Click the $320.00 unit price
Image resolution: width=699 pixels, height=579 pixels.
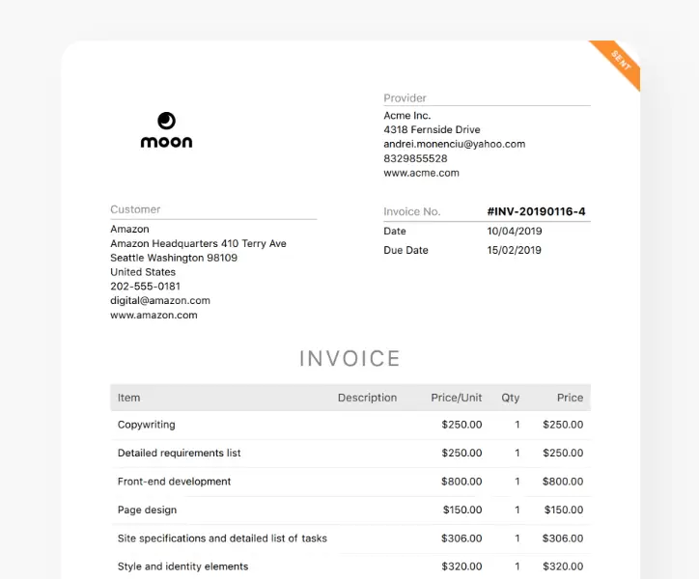[461, 566]
